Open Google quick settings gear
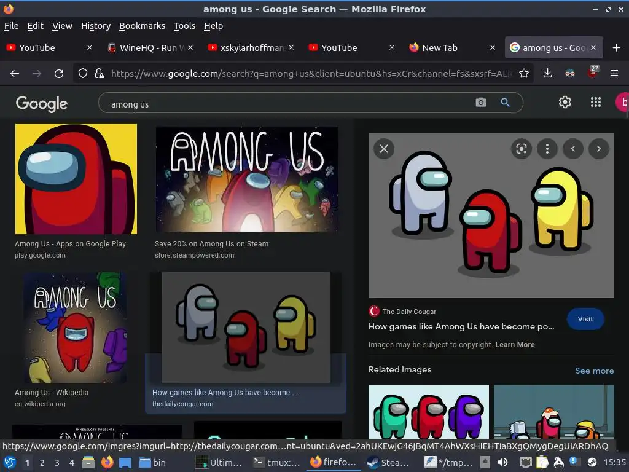 click(x=565, y=103)
